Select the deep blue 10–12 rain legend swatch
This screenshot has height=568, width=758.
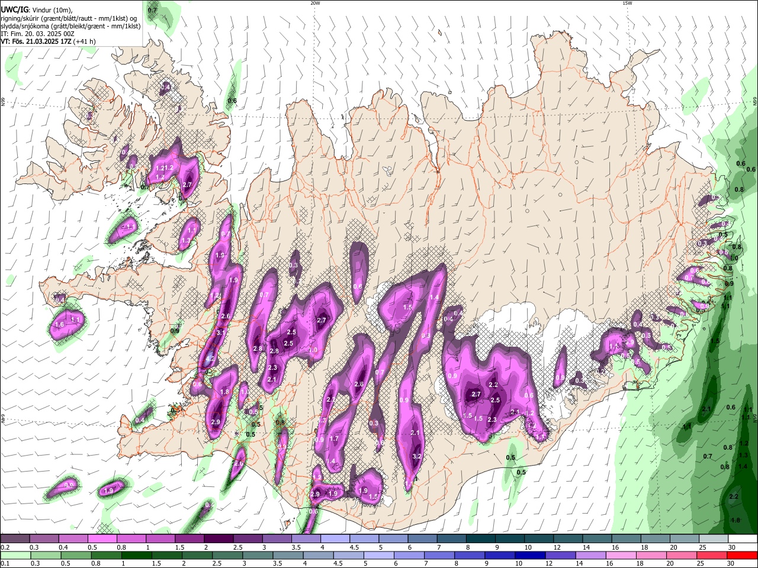529,555
